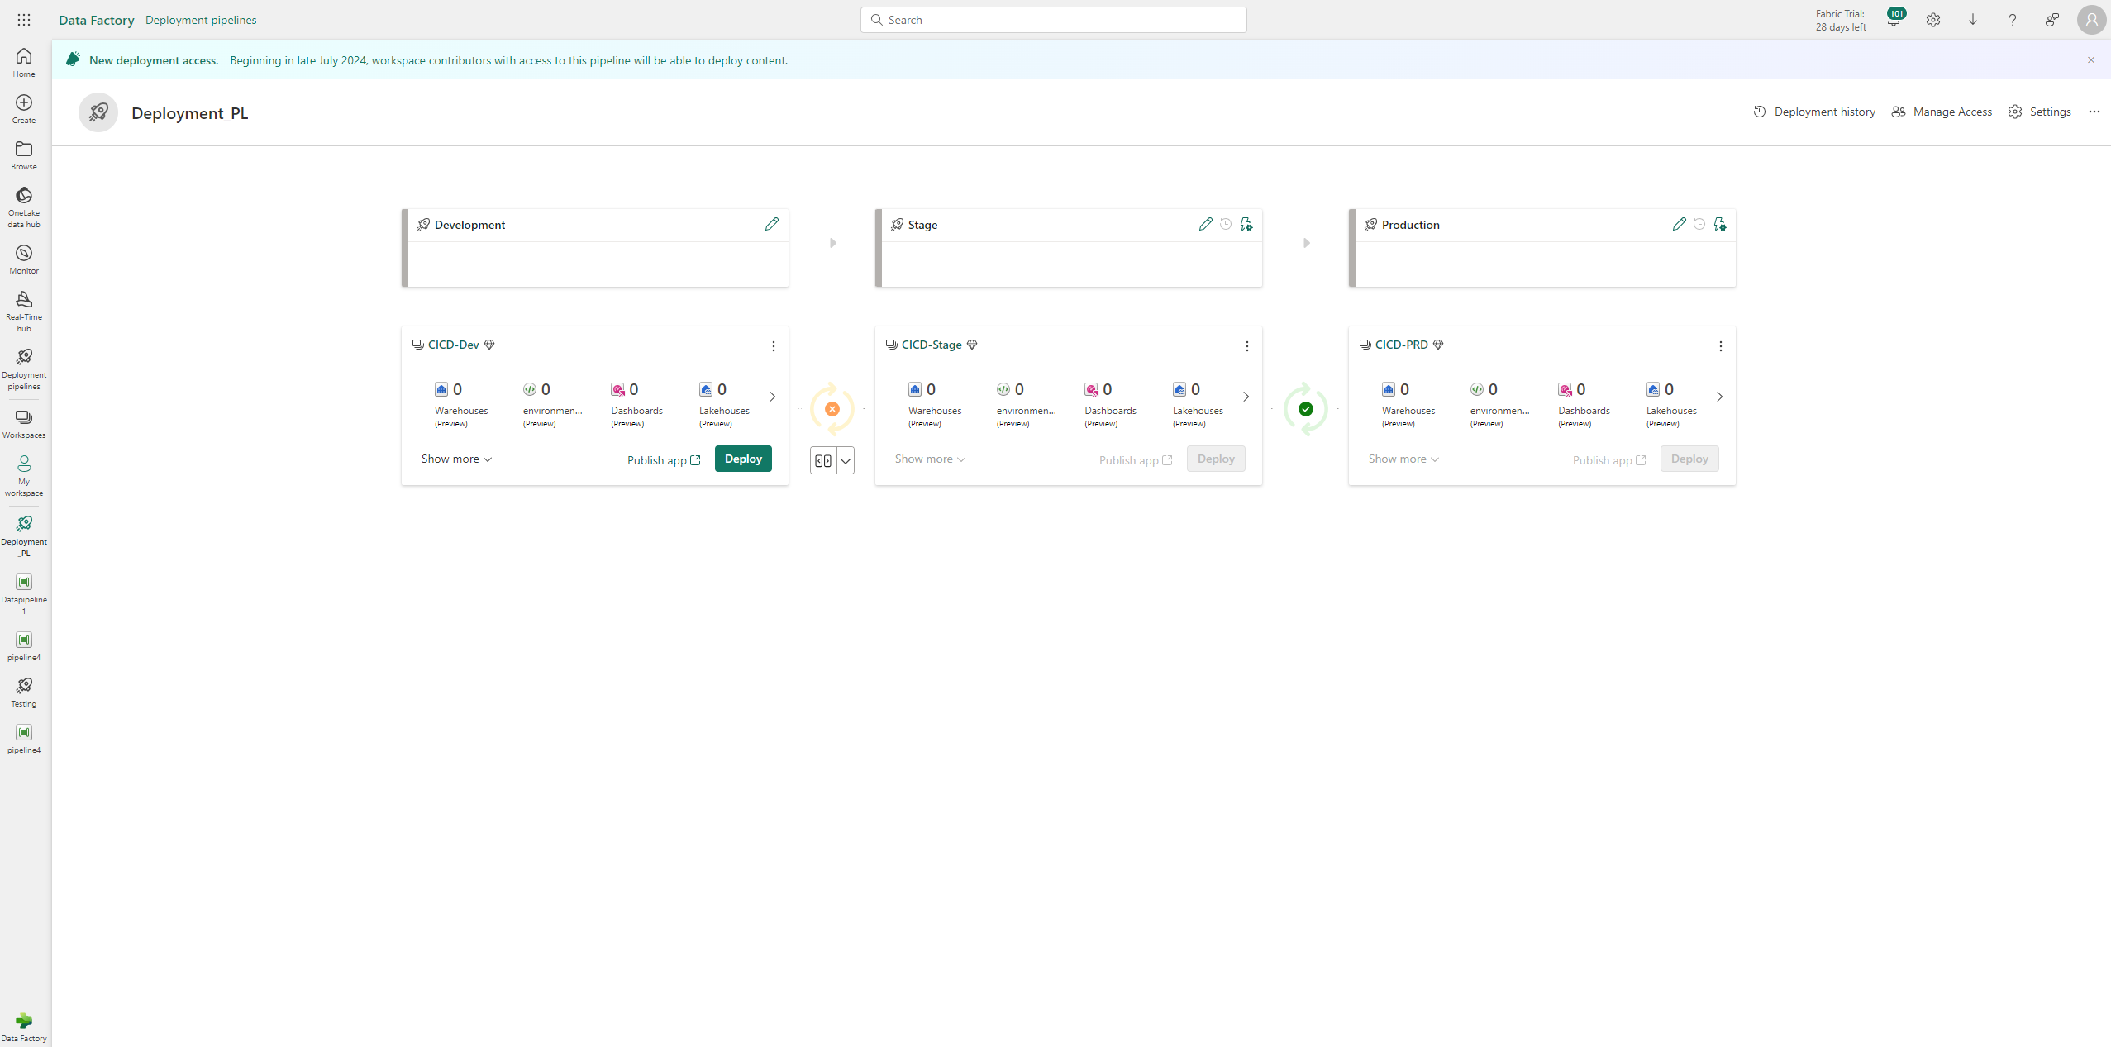Open CICD-PRD workspace link
2111x1047 pixels.
[x=1402, y=345]
